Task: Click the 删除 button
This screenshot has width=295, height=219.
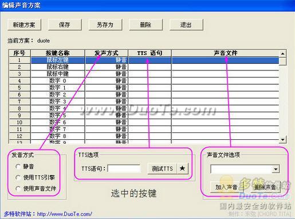Action: click(145, 25)
